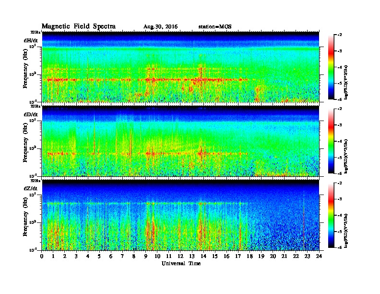The height and width of the screenshot is (294, 380).
Task: Click the "32Hz" label above dH/dt panel
Action: [36, 32]
